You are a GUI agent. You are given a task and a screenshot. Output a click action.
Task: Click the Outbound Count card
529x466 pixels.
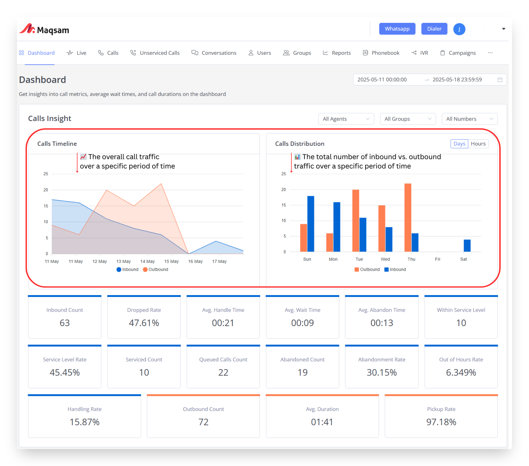point(203,416)
